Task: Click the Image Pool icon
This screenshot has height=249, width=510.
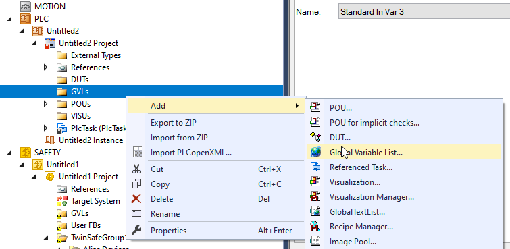Action: (x=315, y=241)
